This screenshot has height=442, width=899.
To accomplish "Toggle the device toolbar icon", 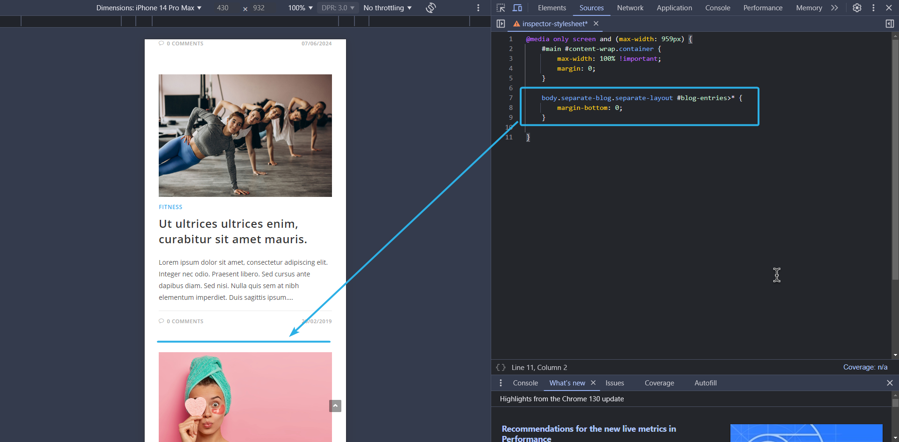I will tap(517, 8).
